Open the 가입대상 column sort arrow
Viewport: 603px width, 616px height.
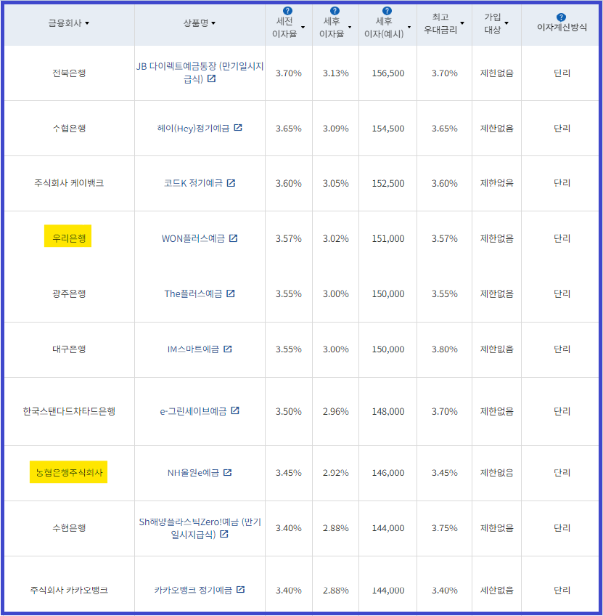tap(506, 23)
